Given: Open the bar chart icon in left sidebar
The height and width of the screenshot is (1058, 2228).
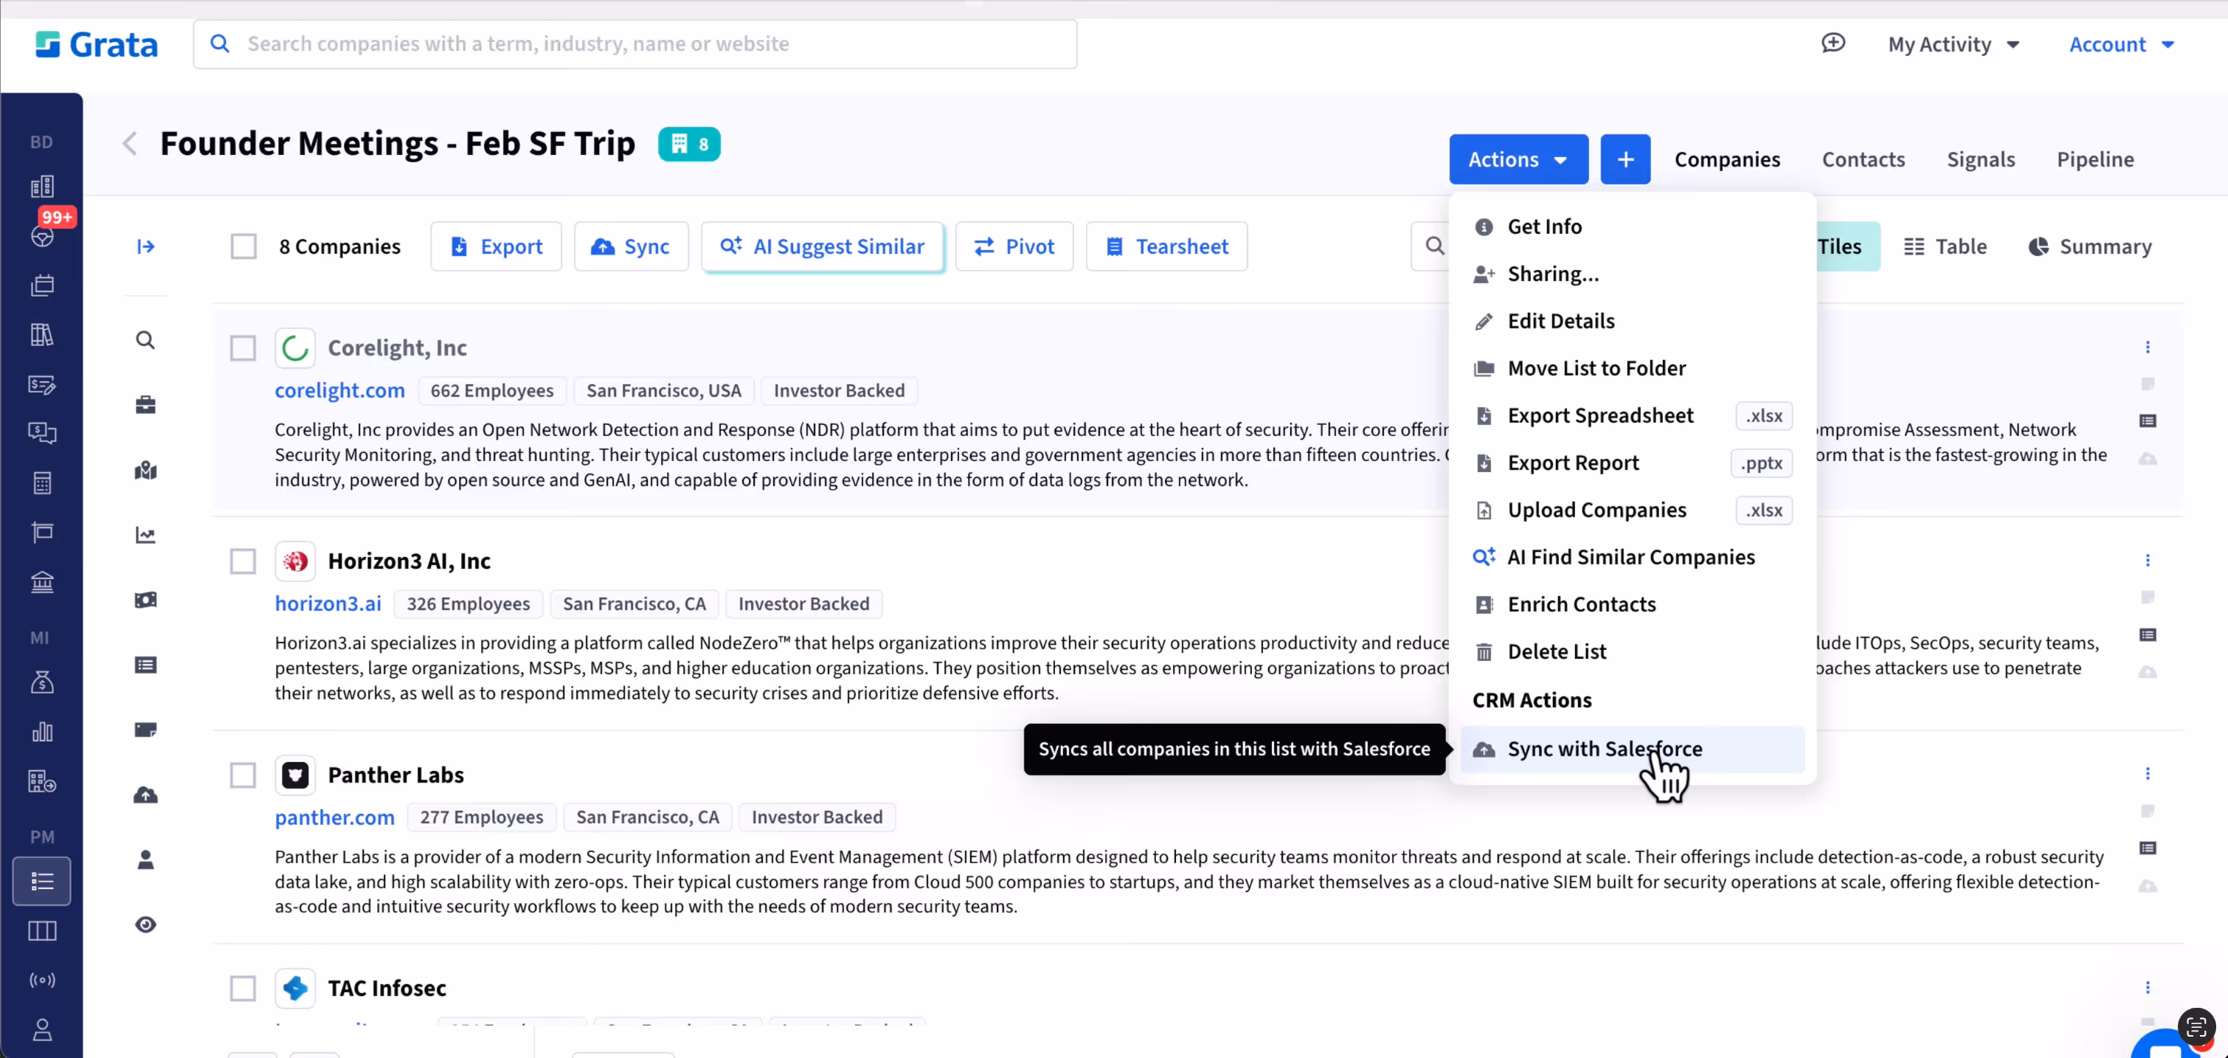Looking at the screenshot, I should point(41,732).
